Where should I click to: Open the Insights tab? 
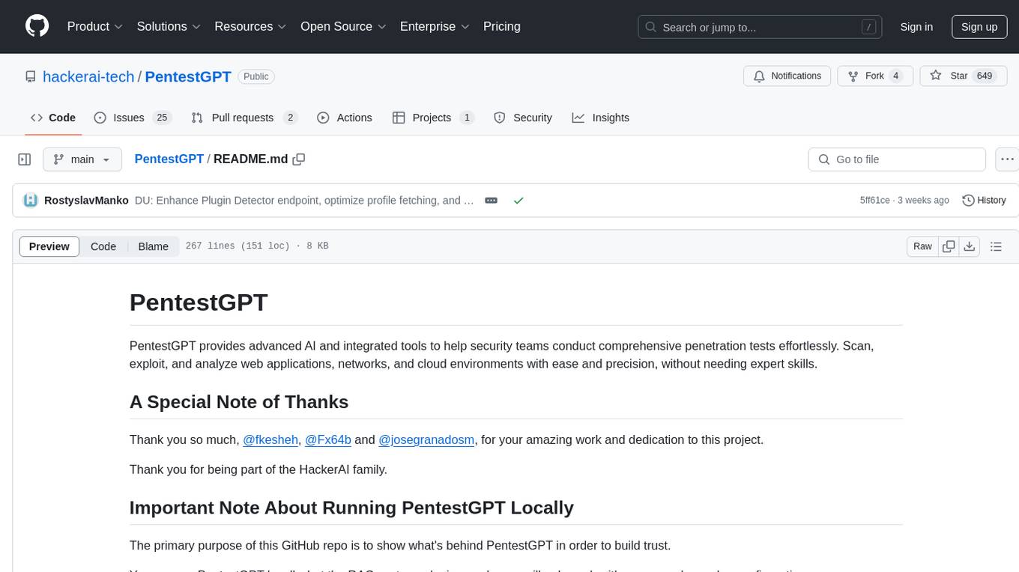tap(601, 118)
